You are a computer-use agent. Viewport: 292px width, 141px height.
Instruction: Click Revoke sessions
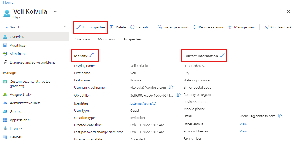[x=208, y=27]
